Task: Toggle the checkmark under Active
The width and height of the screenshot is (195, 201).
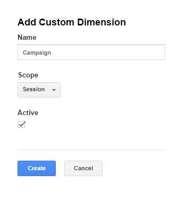Action: [x=22, y=125]
